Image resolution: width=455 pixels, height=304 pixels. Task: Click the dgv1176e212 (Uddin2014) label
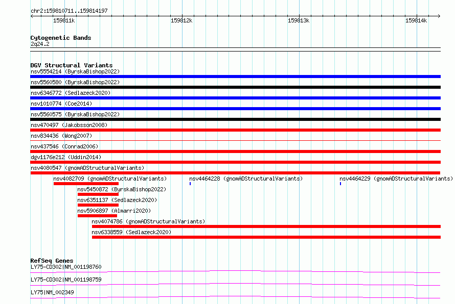tap(66, 157)
